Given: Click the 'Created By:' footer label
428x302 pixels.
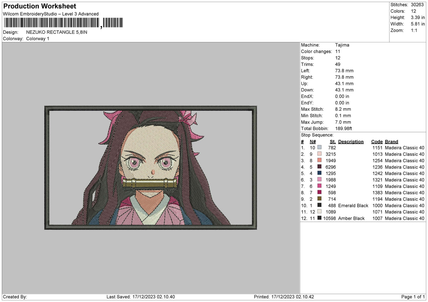Looking at the screenshot, I should point(15,297).
